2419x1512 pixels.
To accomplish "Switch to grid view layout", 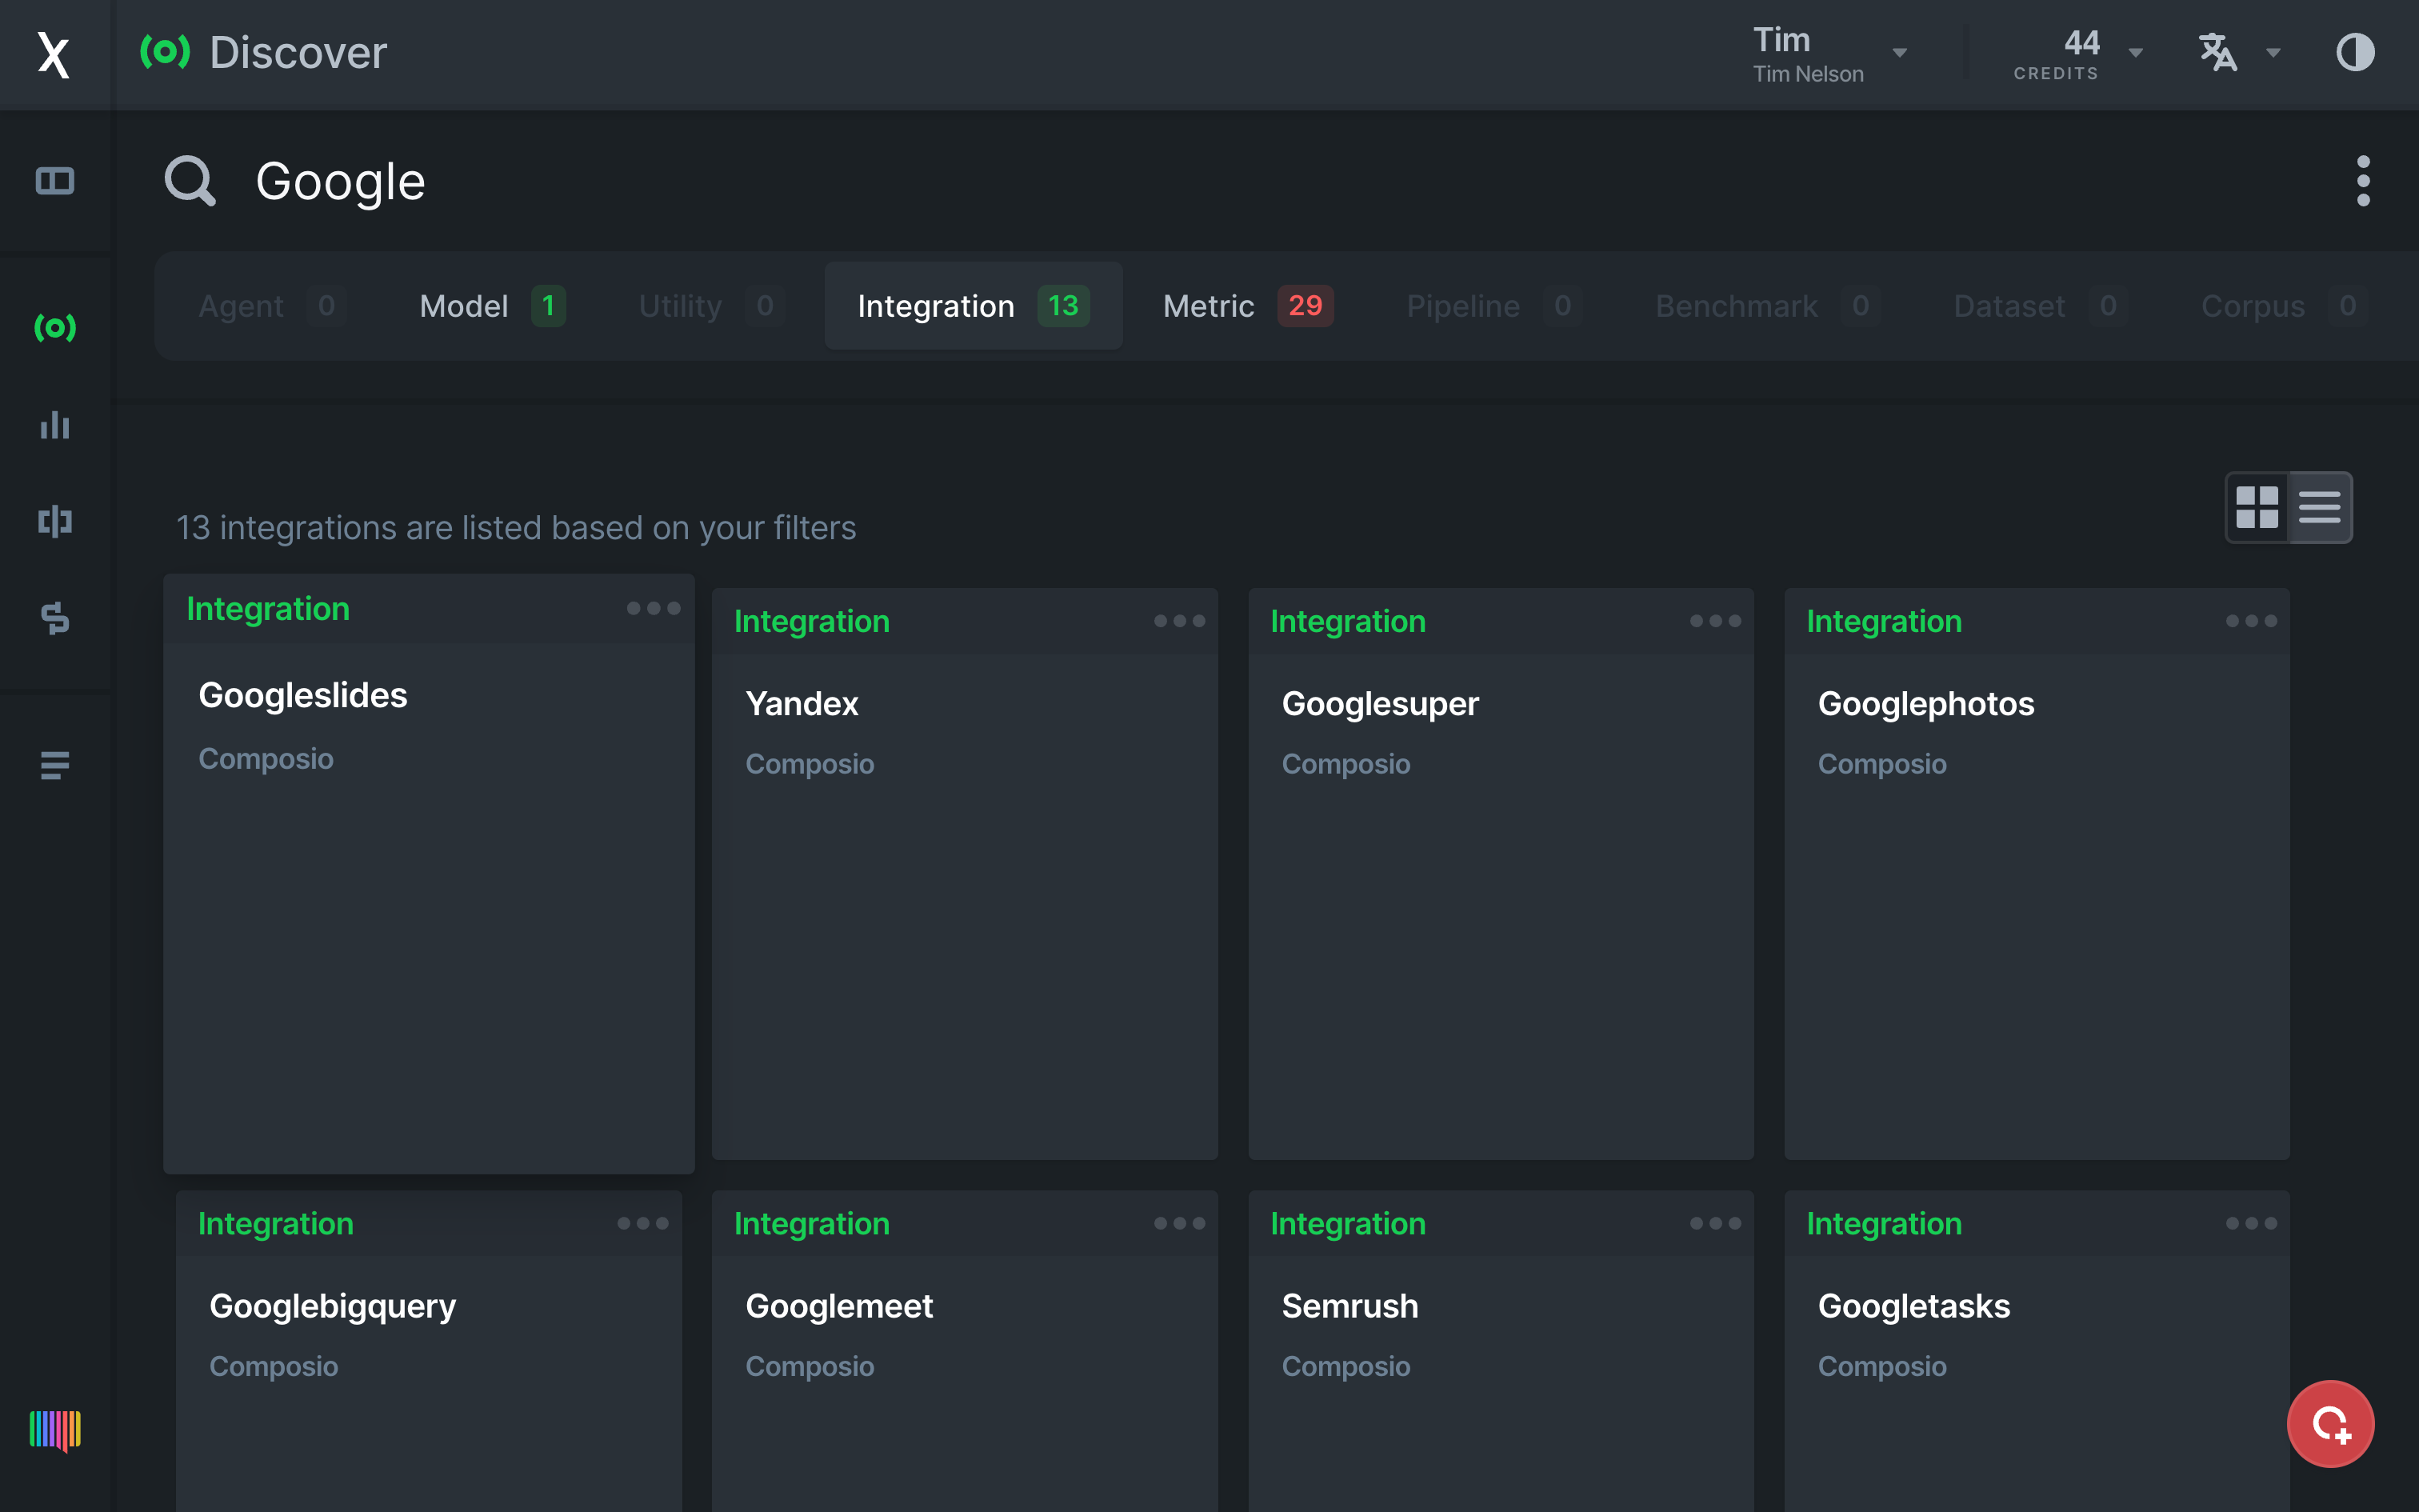I will [2257, 507].
